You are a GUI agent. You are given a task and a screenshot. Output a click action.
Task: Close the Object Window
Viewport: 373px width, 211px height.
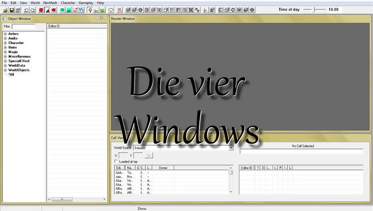pos(101,17)
